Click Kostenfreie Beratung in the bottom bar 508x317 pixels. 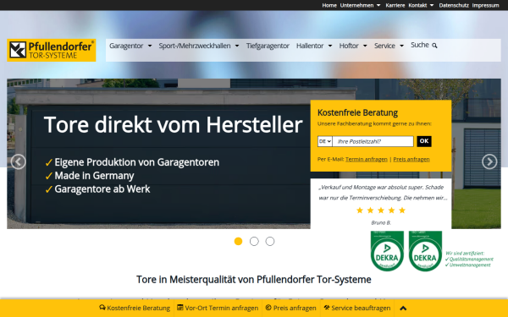tap(135, 308)
